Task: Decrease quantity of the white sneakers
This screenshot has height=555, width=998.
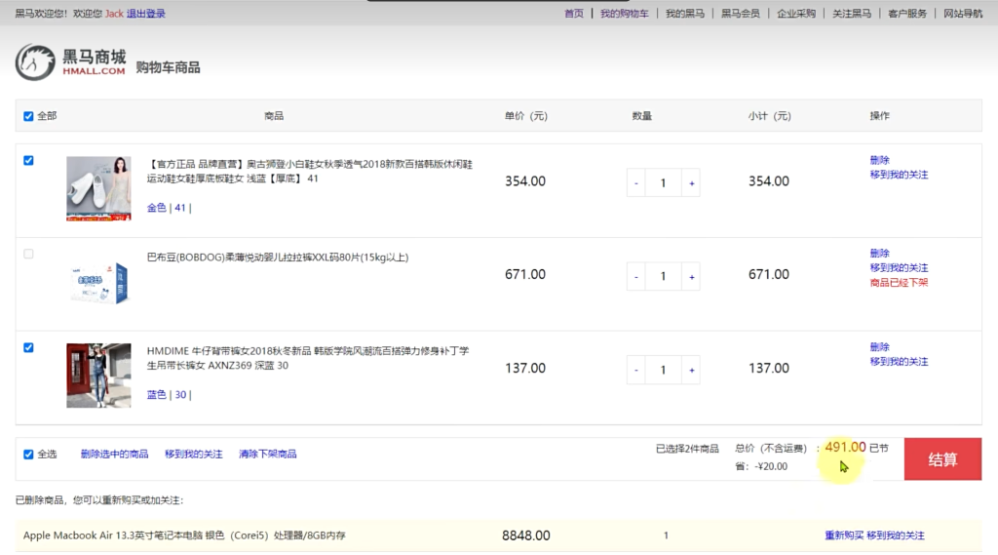Action: coord(636,182)
